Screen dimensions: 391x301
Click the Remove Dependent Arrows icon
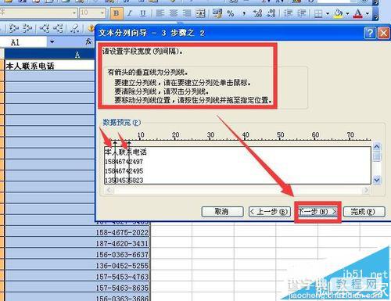point(58,29)
